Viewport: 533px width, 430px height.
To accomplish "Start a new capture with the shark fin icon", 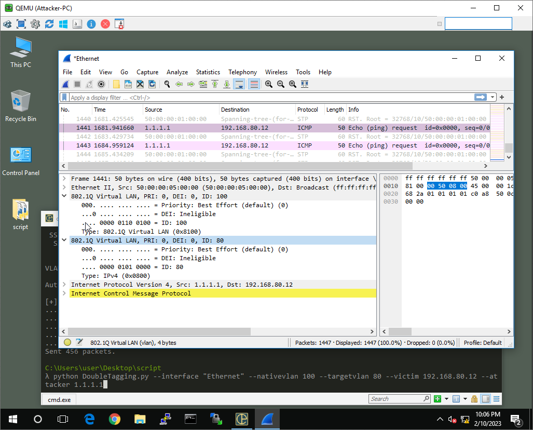I will [x=65, y=84].
